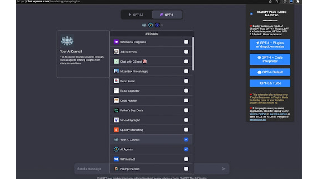Click the Your AI Council list icon

116,140
